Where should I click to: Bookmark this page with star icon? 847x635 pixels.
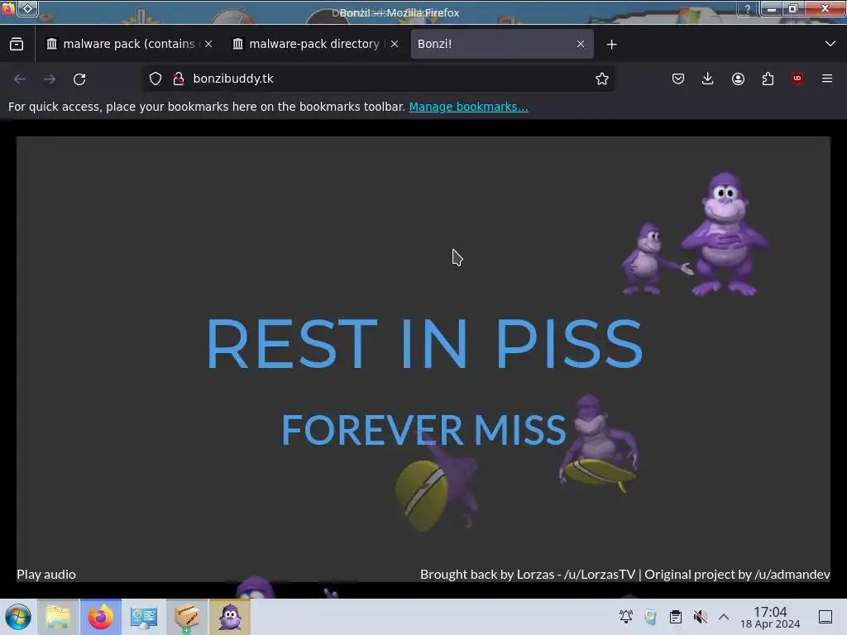(x=602, y=79)
